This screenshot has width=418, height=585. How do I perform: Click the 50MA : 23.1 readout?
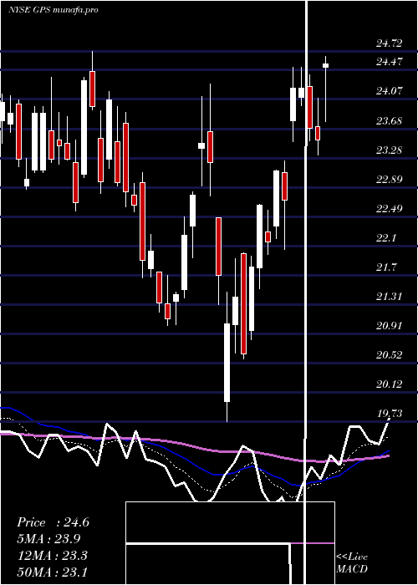[x=53, y=572]
